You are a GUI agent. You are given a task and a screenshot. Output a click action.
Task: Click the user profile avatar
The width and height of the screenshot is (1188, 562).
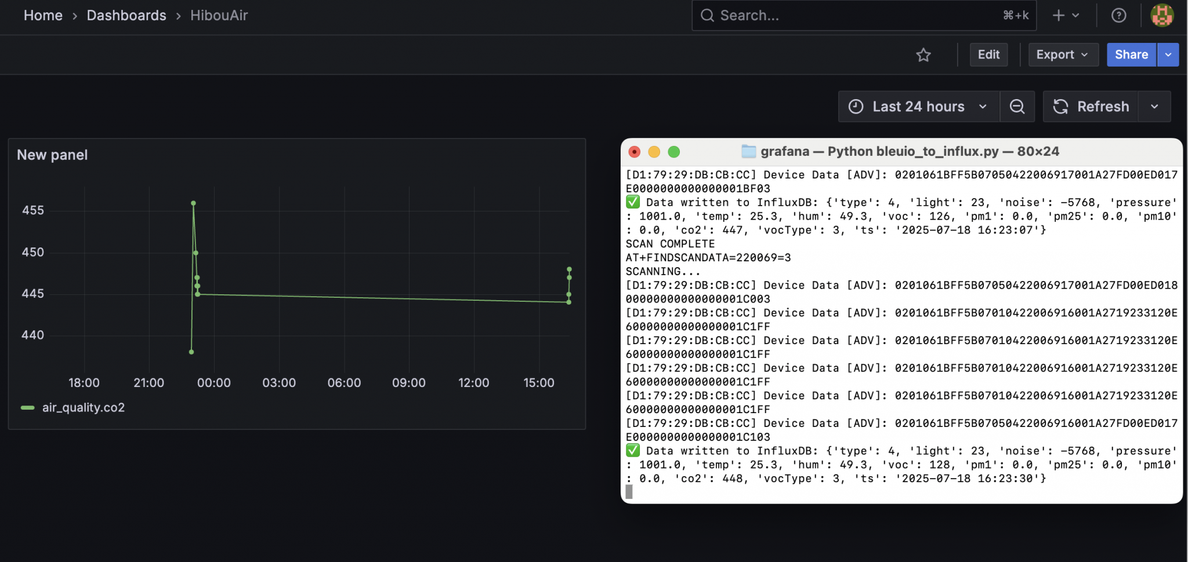(1161, 16)
